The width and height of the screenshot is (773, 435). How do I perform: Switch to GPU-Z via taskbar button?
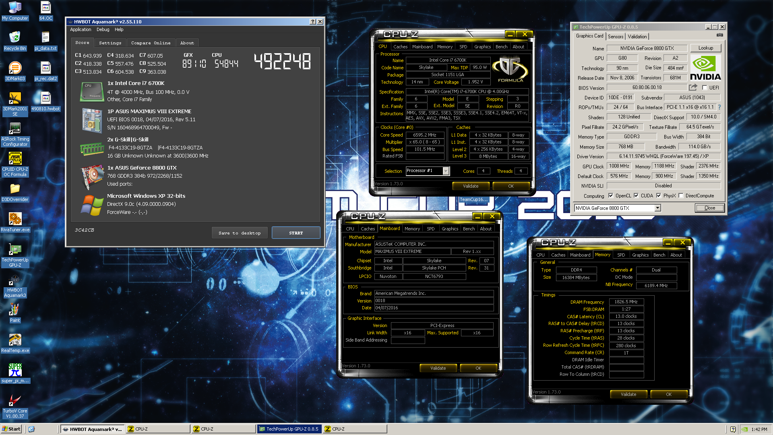pos(289,429)
